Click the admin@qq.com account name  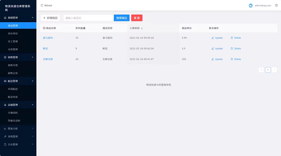point(263,6)
